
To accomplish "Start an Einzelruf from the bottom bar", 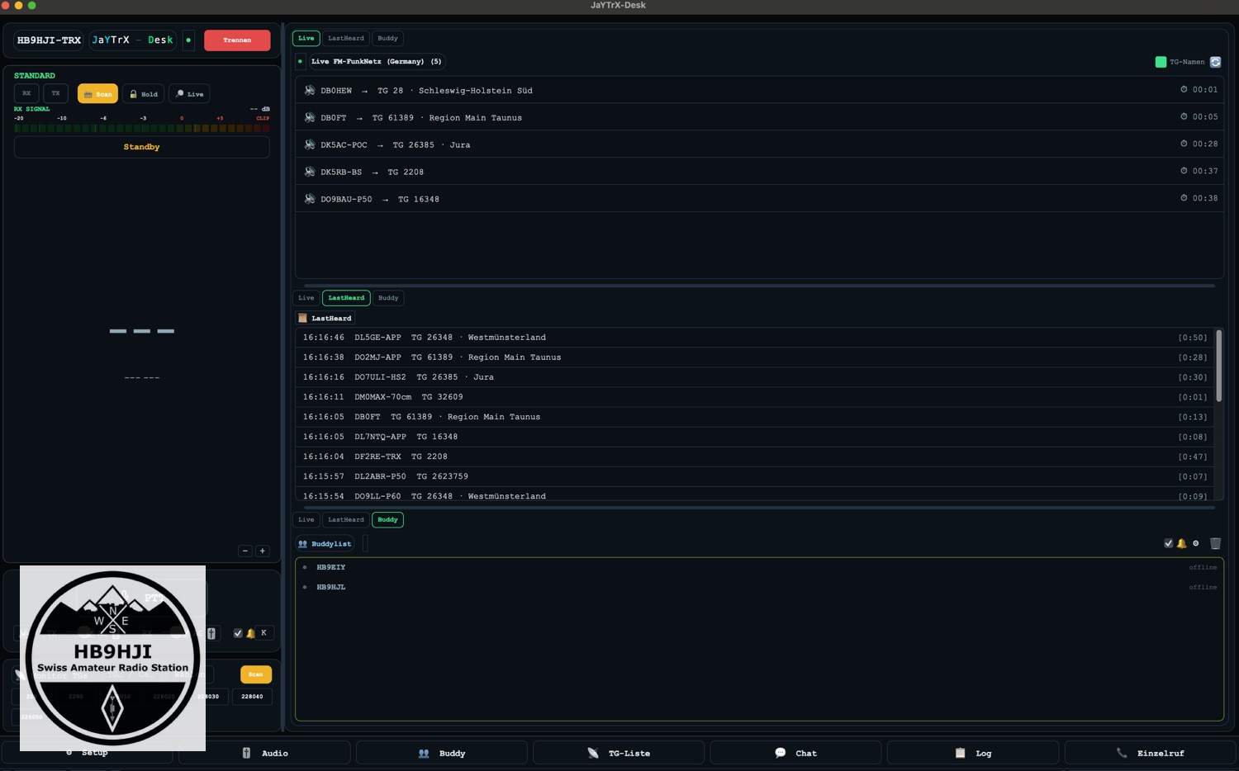I will coord(1150,753).
